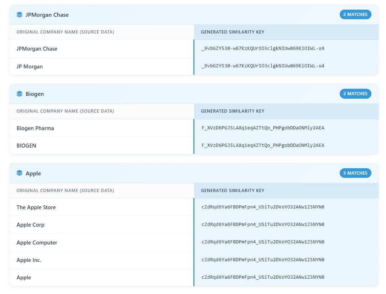Image resolution: width=386 pixels, height=294 pixels.
Task: Select similarity key in the JPMorgan Chase row
Action: click(263, 48)
